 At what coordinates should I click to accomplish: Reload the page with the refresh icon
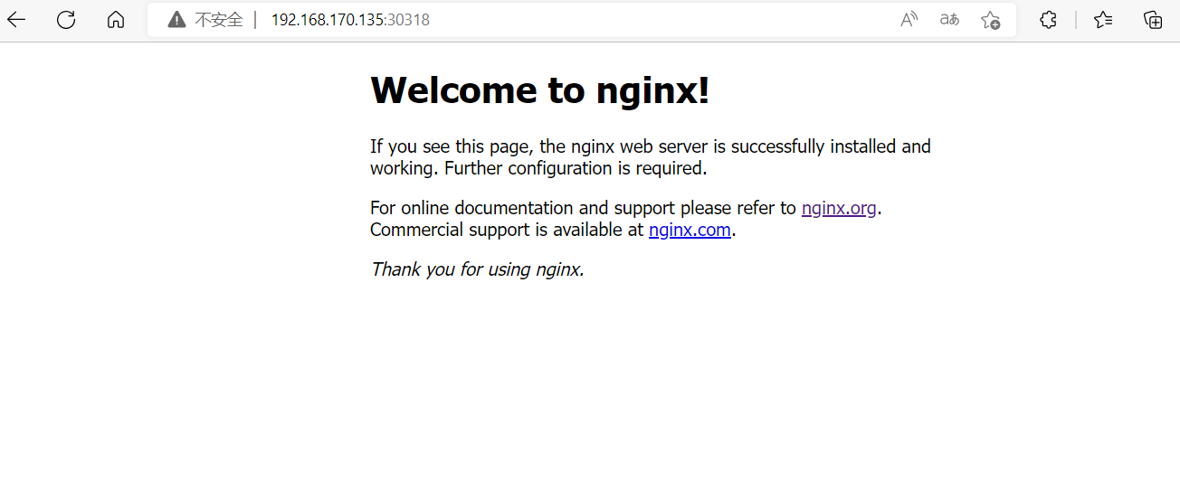66,20
